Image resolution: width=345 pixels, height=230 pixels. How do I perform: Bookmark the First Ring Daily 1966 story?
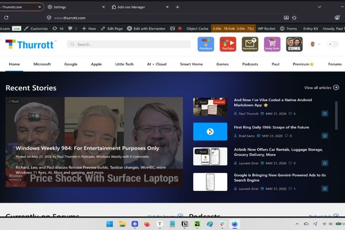pos(325,136)
